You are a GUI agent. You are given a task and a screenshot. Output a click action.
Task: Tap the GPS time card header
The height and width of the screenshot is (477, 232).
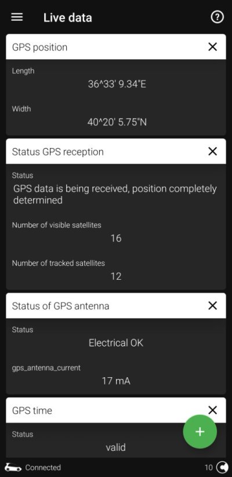coord(116,410)
